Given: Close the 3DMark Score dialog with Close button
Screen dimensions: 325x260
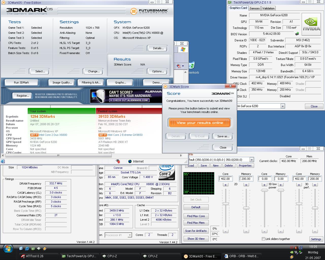Looking at the screenshot, I should coord(223,148).
